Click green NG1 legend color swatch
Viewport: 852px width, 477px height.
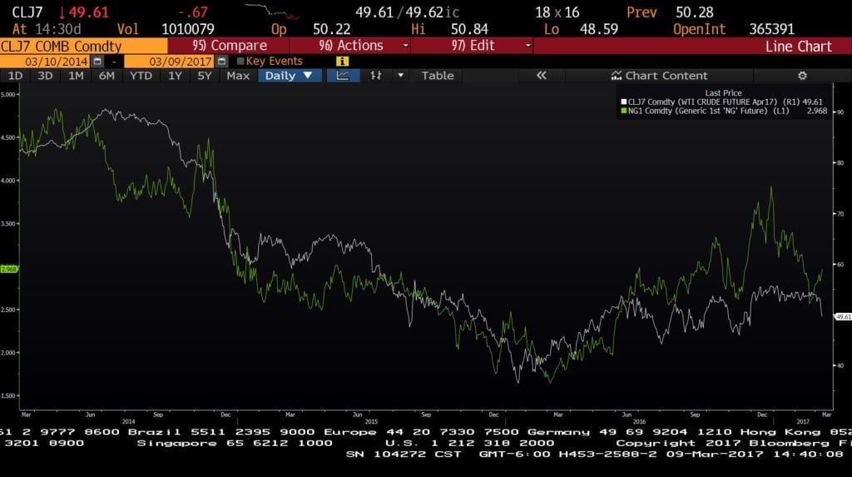[x=624, y=111]
